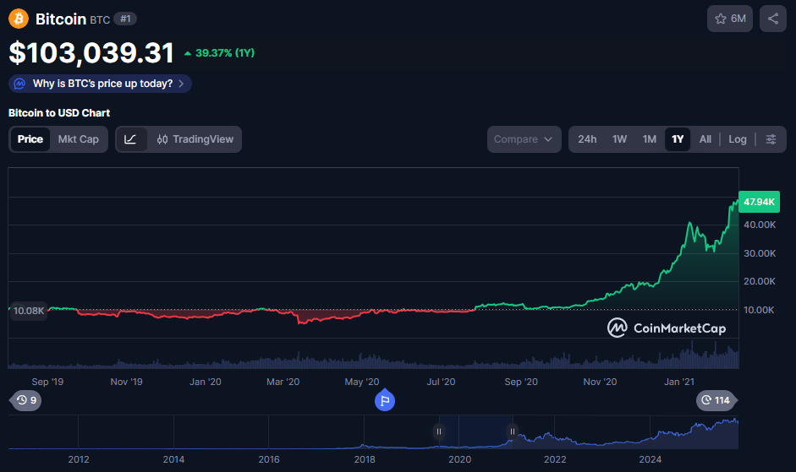Click the orange Bitcoin logo icon
Viewport: 796px width, 472px height.
coord(19,19)
